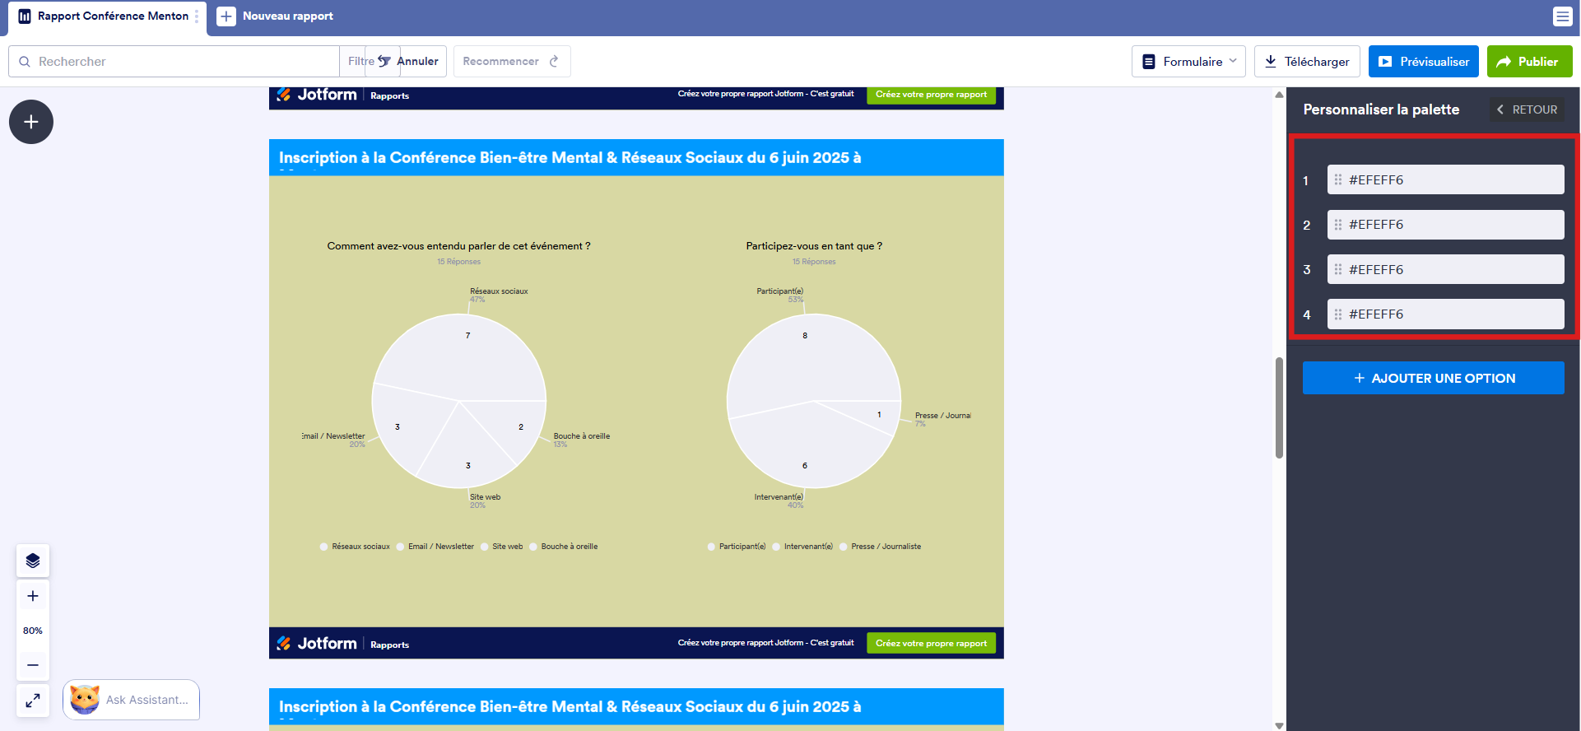Toggle fullscreen with the expand arrows icon
The height and width of the screenshot is (731, 1581).
click(33, 701)
